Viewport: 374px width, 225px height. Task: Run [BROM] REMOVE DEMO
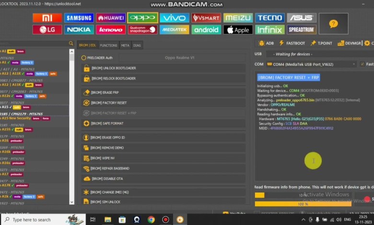coord(163,148)
